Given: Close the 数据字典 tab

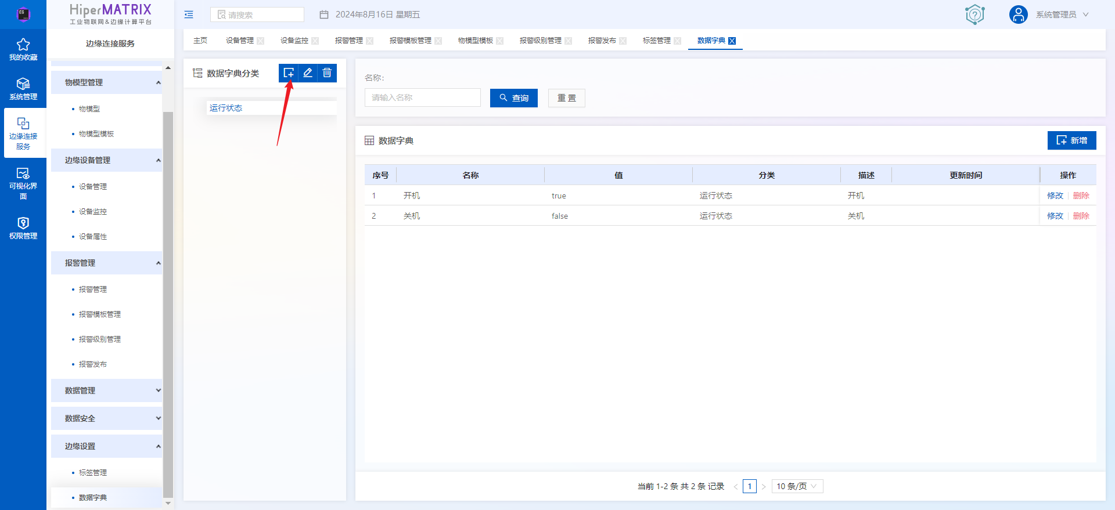Looking at the screenshot, I should click(732, 41).
